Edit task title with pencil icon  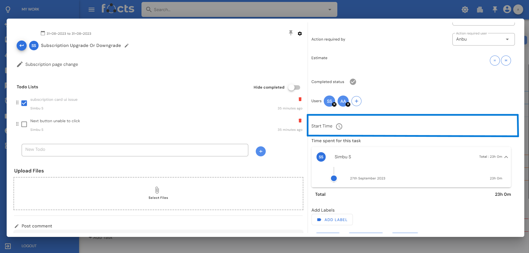127,46
